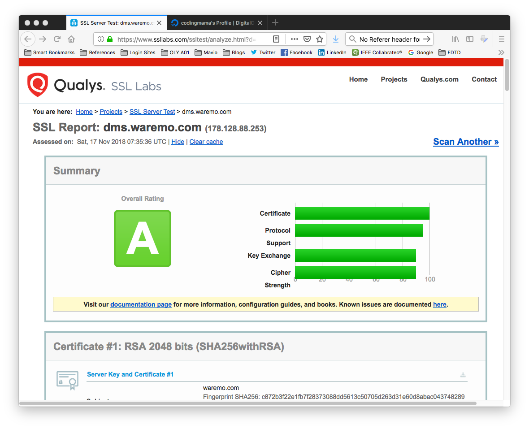Open Mavio bookmarks folder
529x429 pixels.
click(206, 52)
